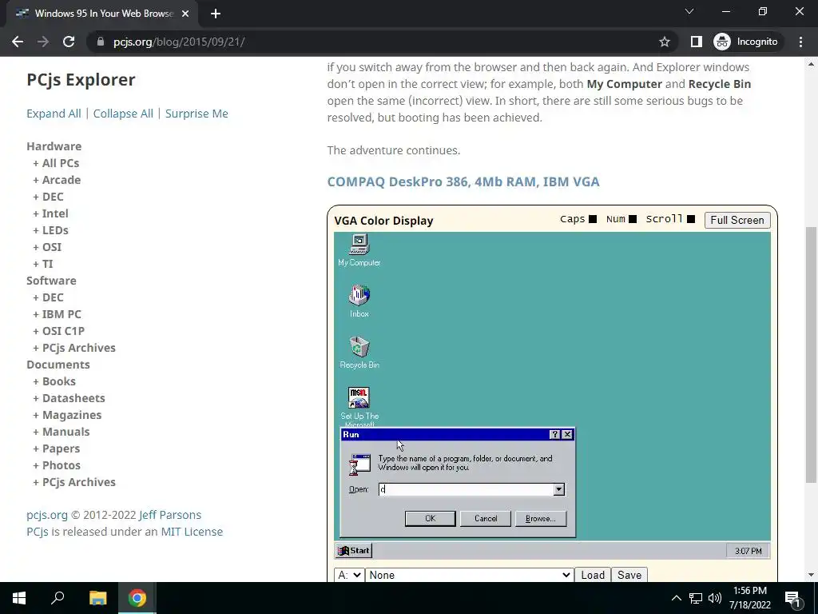Open a new tab with plus icon
The image size is (818, 614).
[216, 14]
